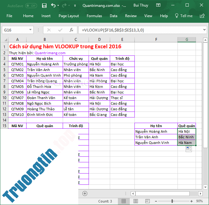The width and height of the screenshot is (209, 205).
Task: Open the Auto Fill Options button
Action: (x=189, y=149)
